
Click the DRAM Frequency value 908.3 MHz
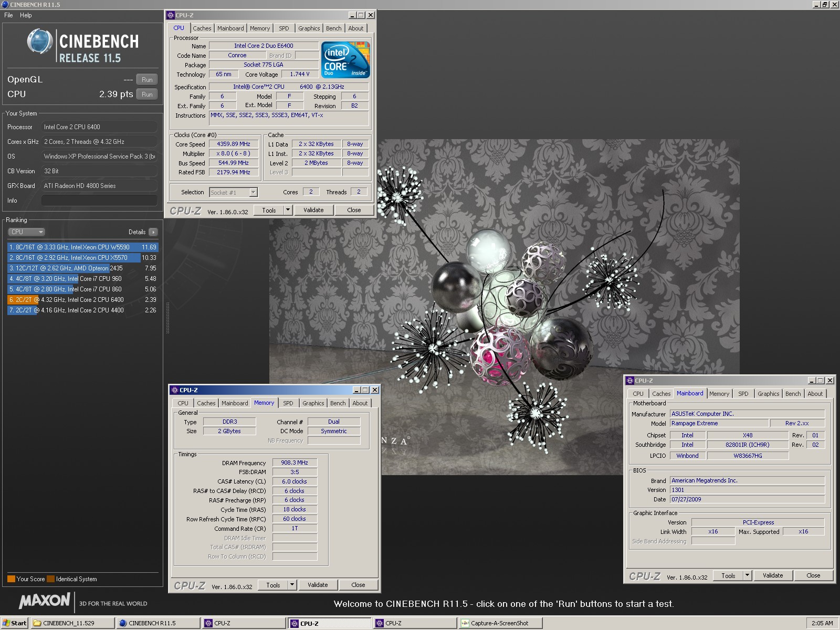click(295, 463)
